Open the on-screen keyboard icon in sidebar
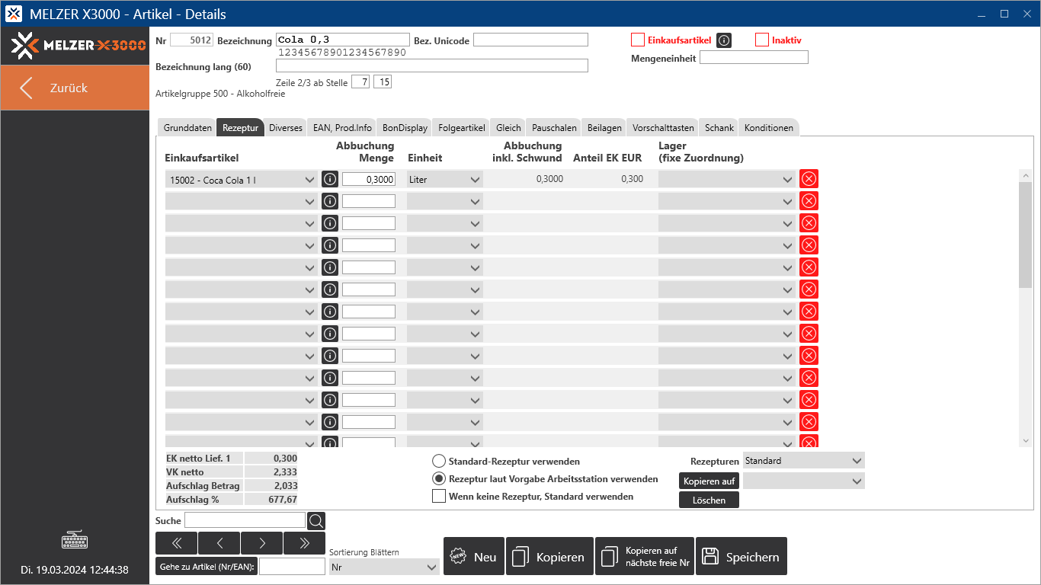Screen dimensions: 1041x585 [75, 541]
